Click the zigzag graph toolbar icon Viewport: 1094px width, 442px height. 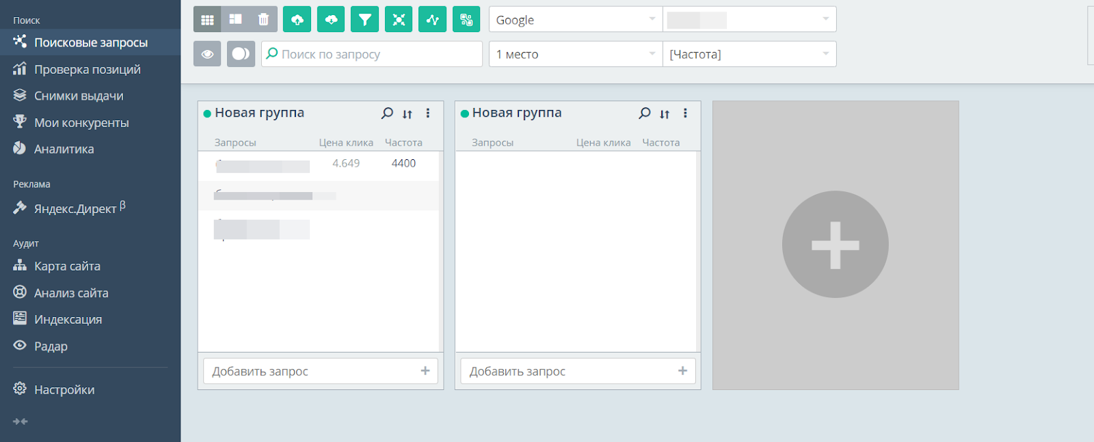[x=432, y=20]
